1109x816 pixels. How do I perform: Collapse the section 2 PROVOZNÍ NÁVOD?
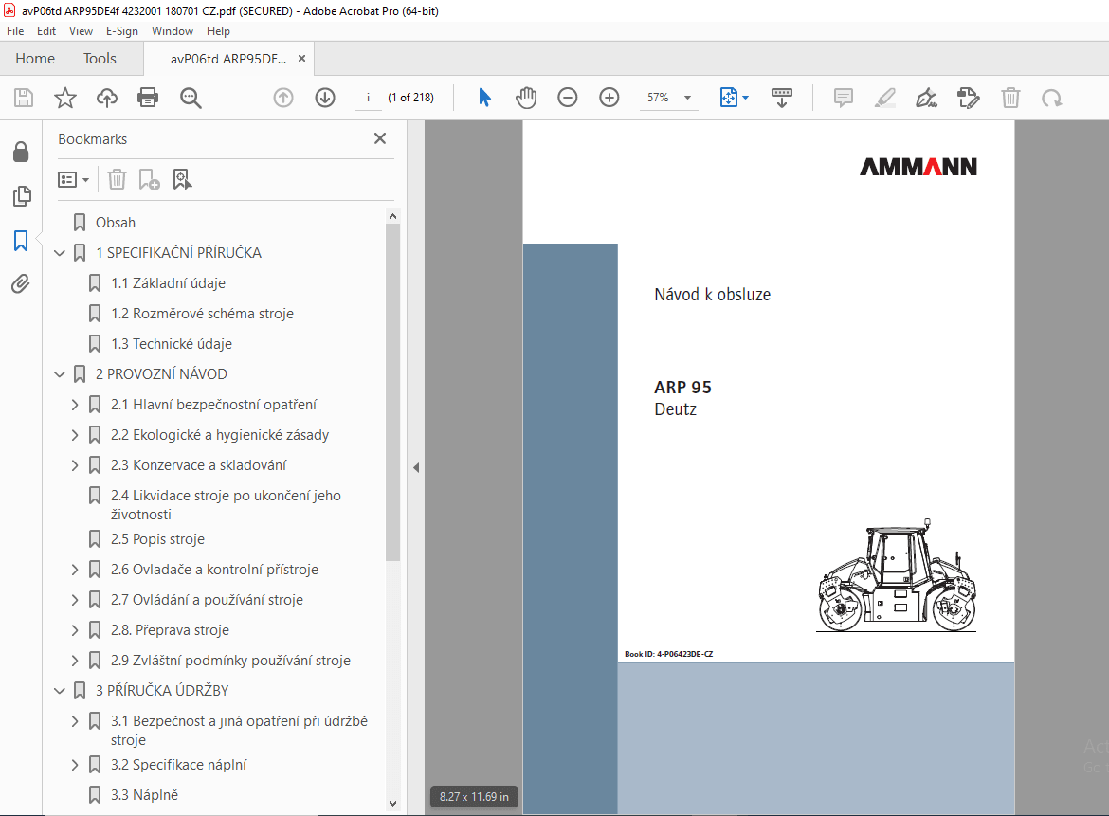pos(59,373)
